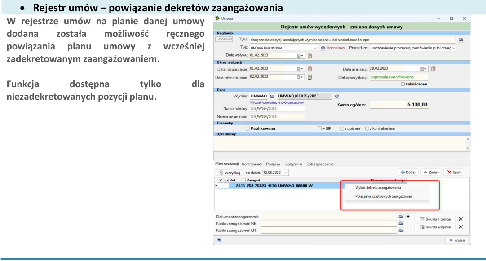
Task: Click binoculars icon beside Konto zaangażowań LN
Action: (401, 230)
